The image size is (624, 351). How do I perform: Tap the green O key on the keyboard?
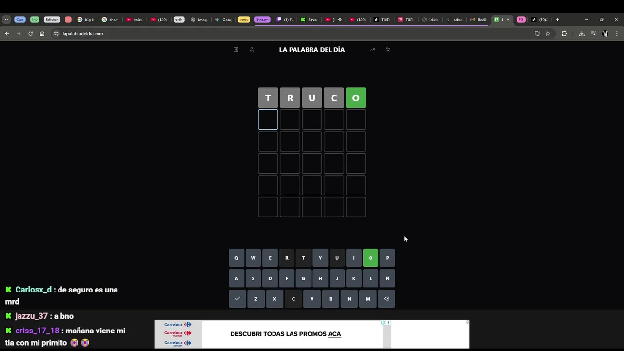[370, 258]
